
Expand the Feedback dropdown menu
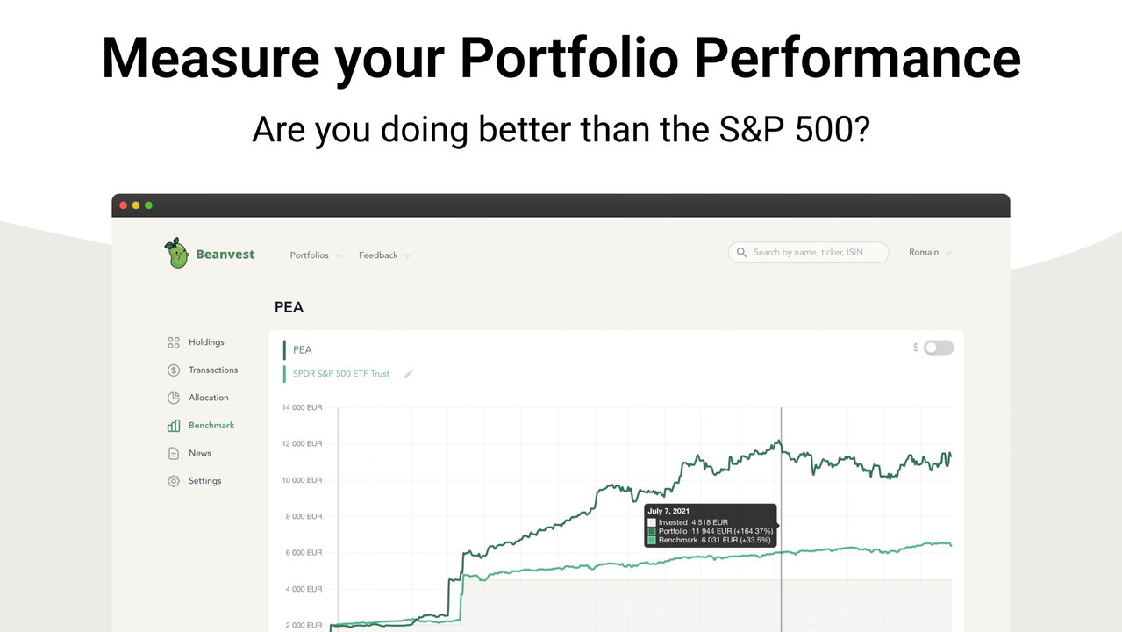pos(384,255)
